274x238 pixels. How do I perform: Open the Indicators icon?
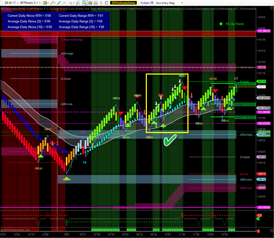(96, 3)
